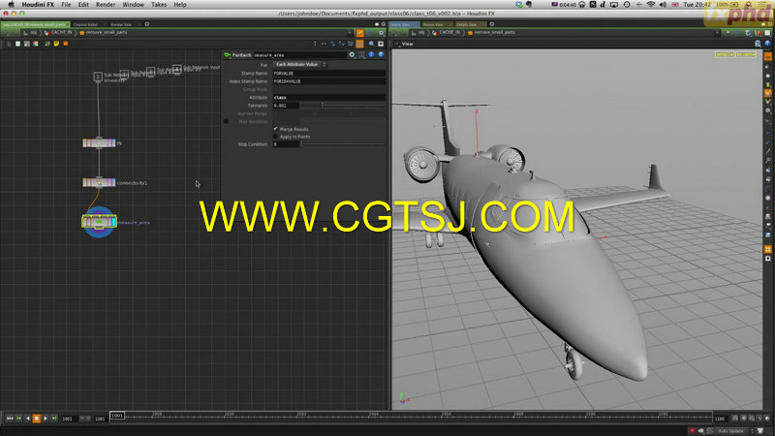Toggle the Merge Results checkbox

[x=276, y=129]
